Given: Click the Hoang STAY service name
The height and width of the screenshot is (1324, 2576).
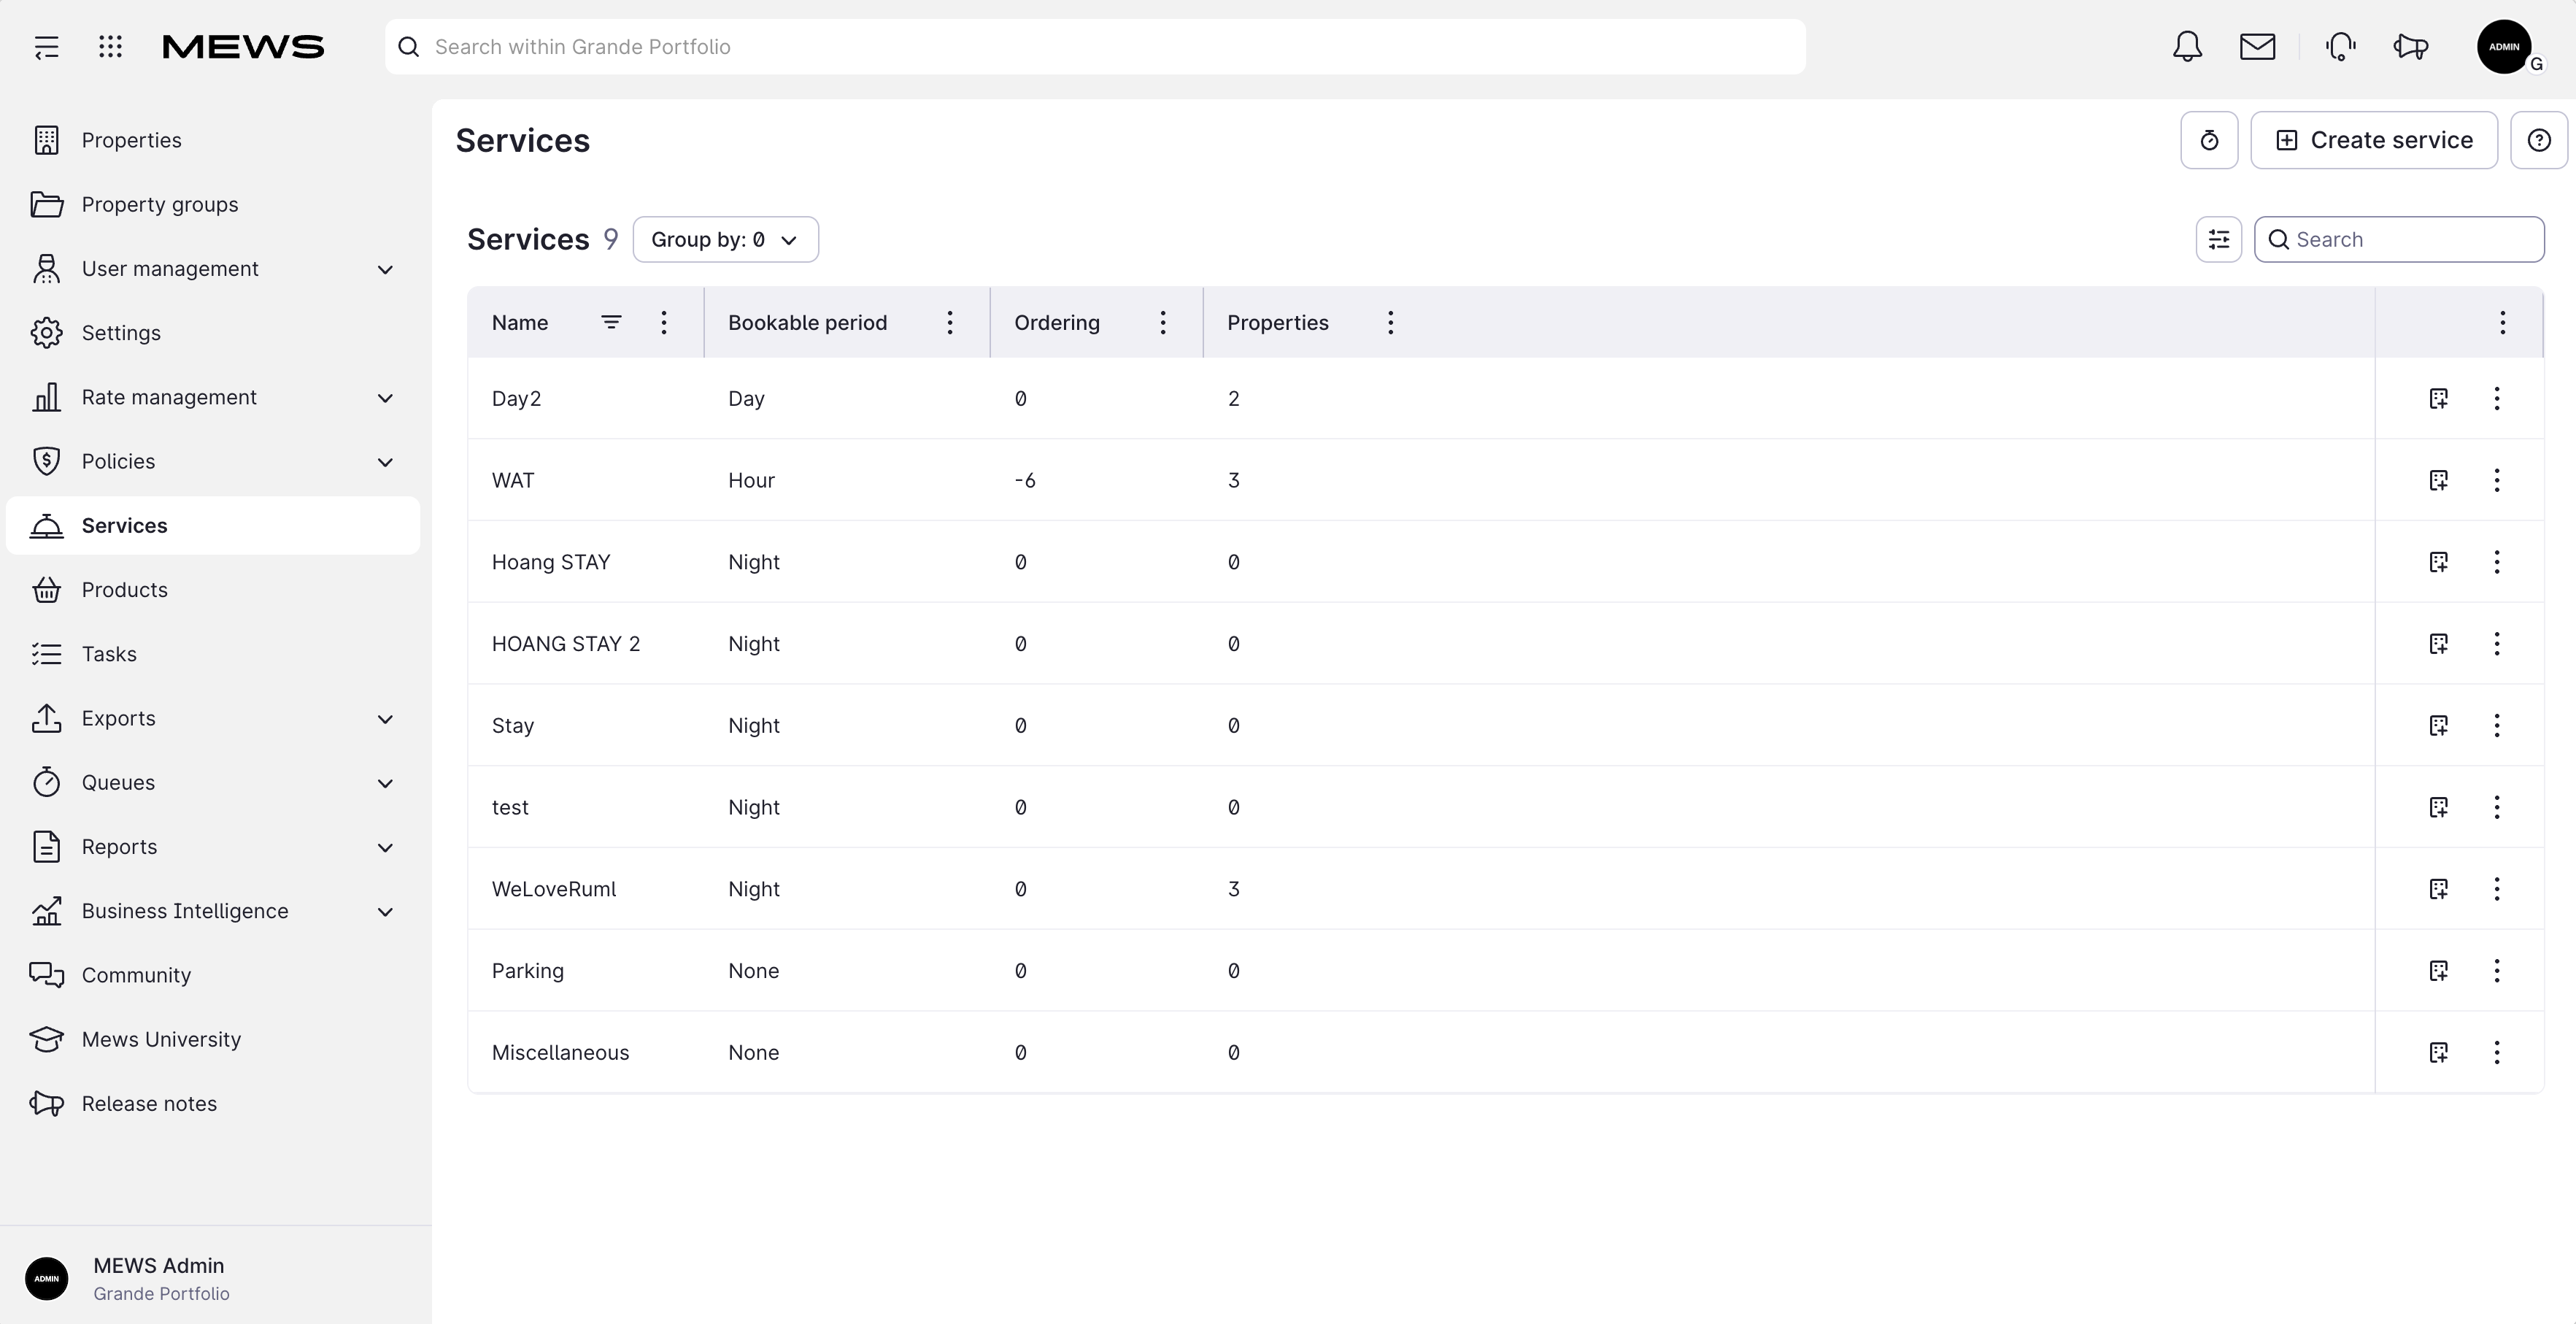Looking at the screenshot, I should [x=550, y=562].
